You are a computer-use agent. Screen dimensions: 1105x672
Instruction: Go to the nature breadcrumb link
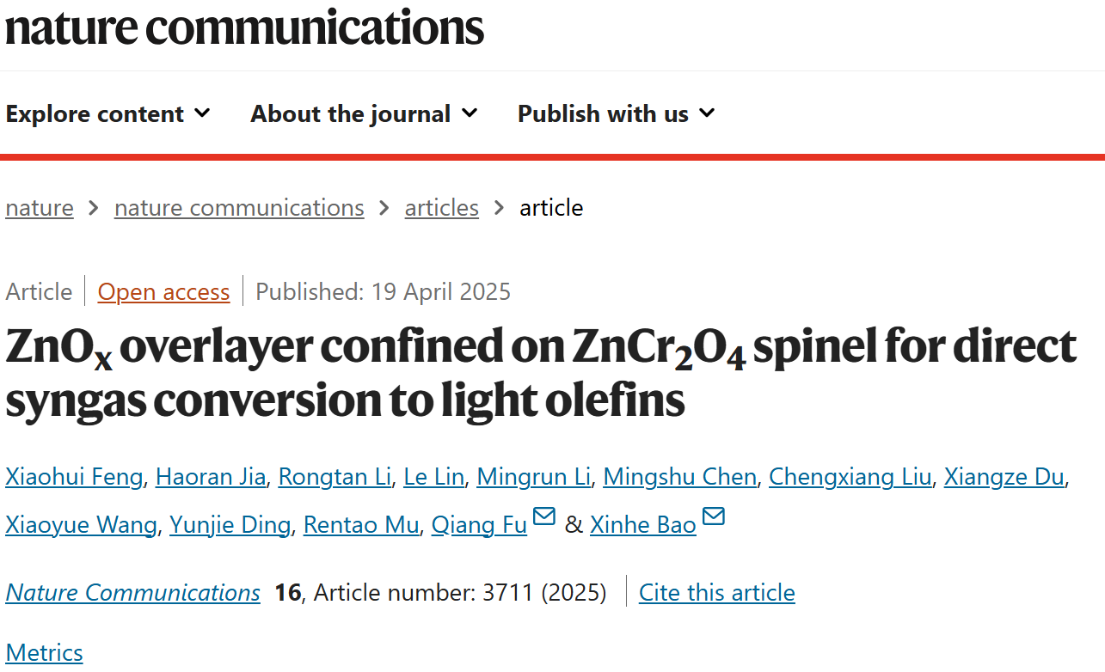point(40,208)
